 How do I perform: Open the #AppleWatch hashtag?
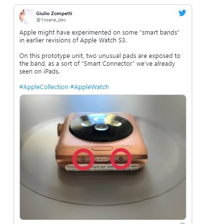click(90, 87)
